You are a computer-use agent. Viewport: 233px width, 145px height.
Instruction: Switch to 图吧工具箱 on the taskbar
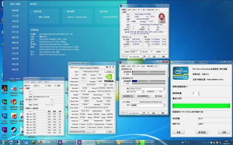point(47,142)
